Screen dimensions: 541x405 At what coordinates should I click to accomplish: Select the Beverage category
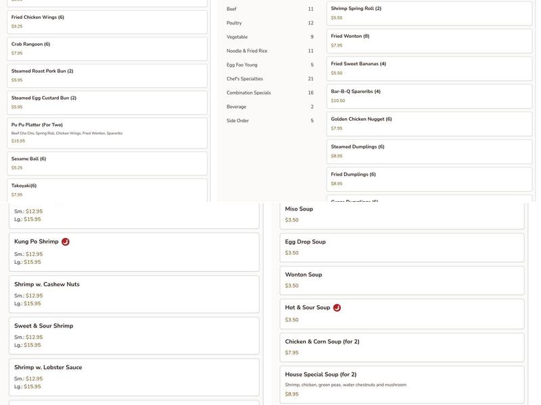click(269, 107)
